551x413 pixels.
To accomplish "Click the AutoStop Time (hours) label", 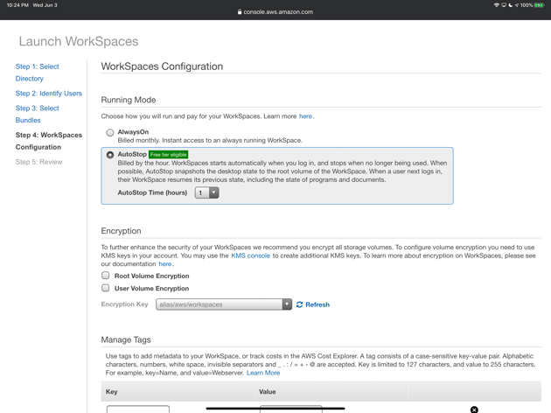I will (x=152, y=192).
